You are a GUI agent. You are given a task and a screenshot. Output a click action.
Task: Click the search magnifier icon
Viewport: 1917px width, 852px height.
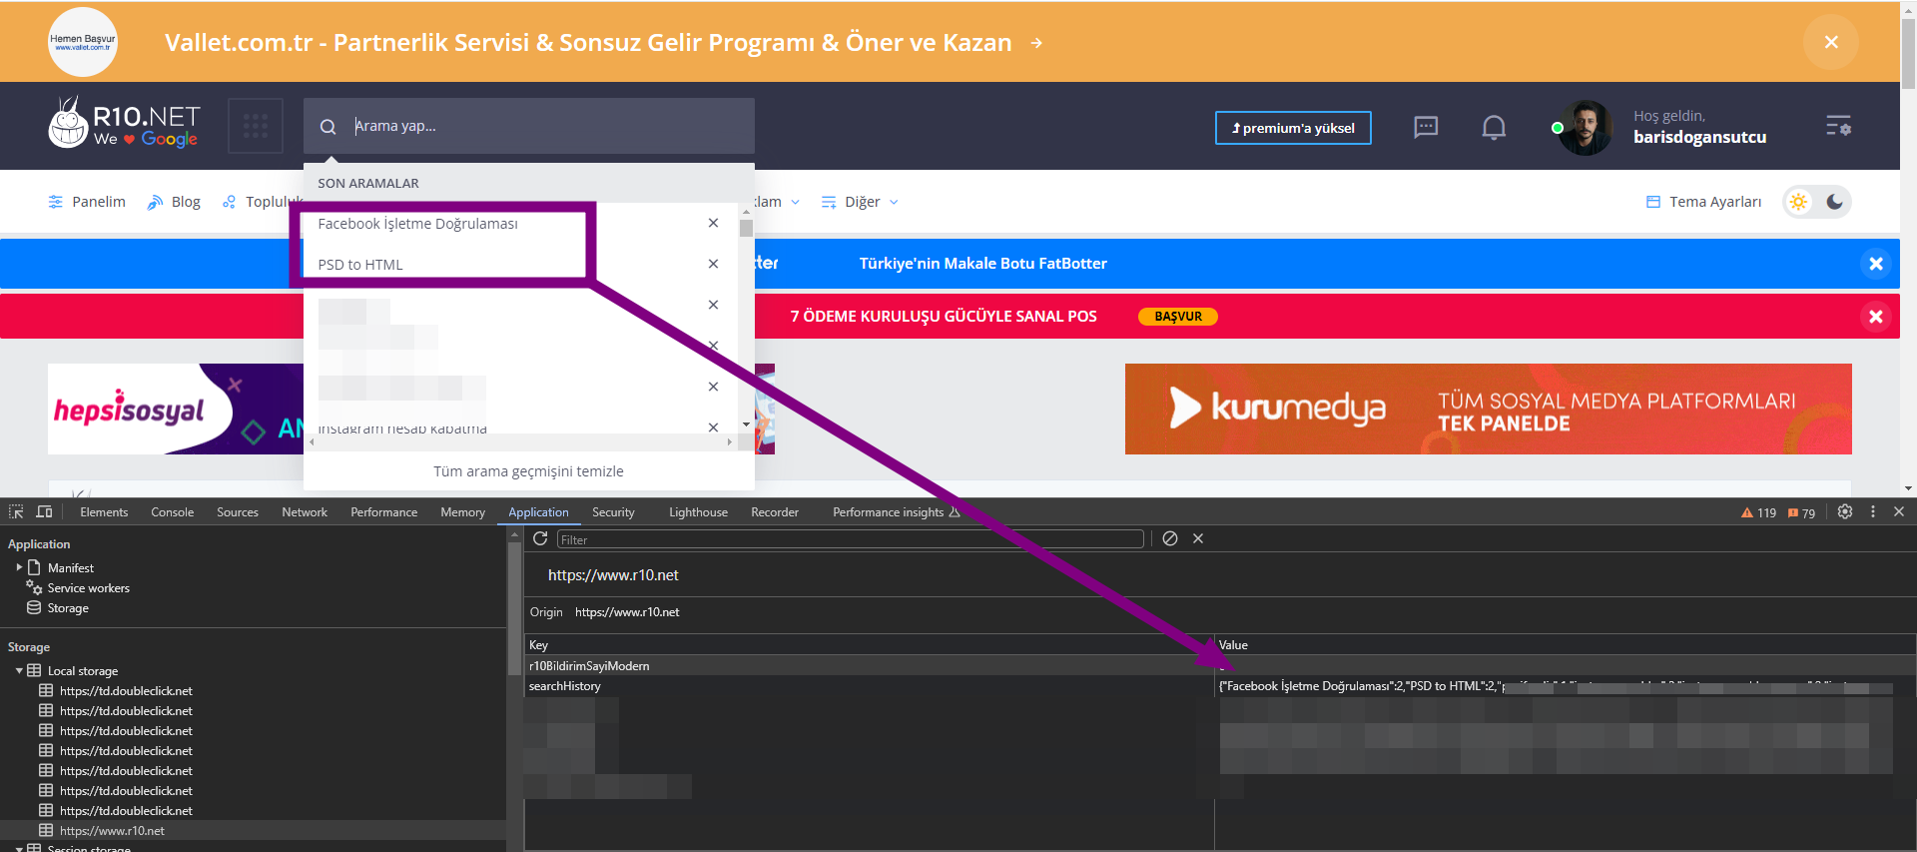(327, 127)
